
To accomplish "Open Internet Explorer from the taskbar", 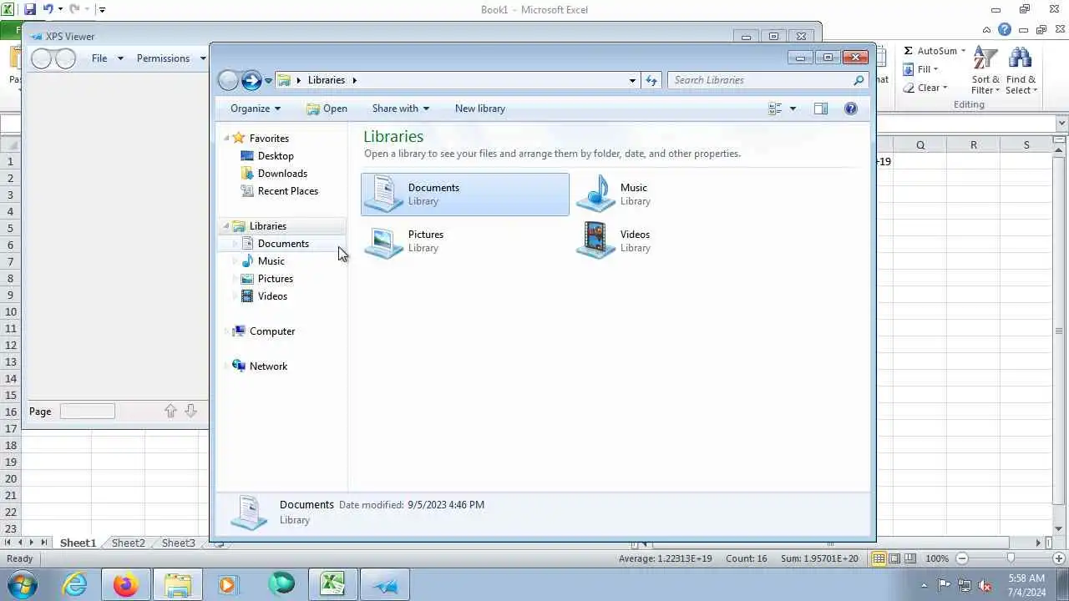I will (x=75, y=584).
